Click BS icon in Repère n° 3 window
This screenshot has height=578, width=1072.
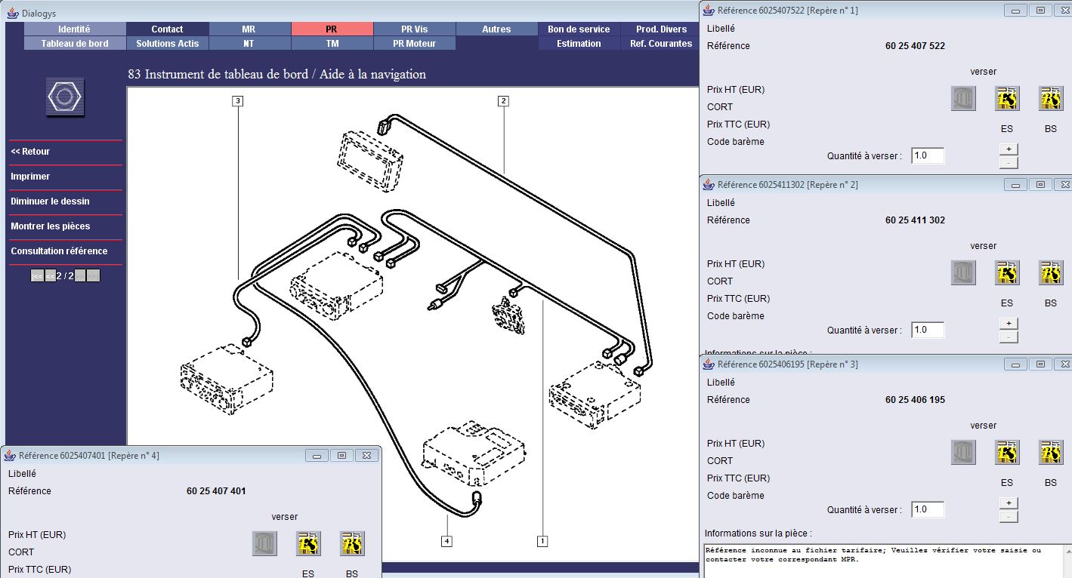point(1051,452)
